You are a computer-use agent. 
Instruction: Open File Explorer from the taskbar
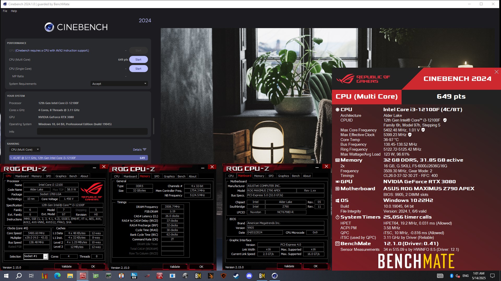click(x=70, y=276)
